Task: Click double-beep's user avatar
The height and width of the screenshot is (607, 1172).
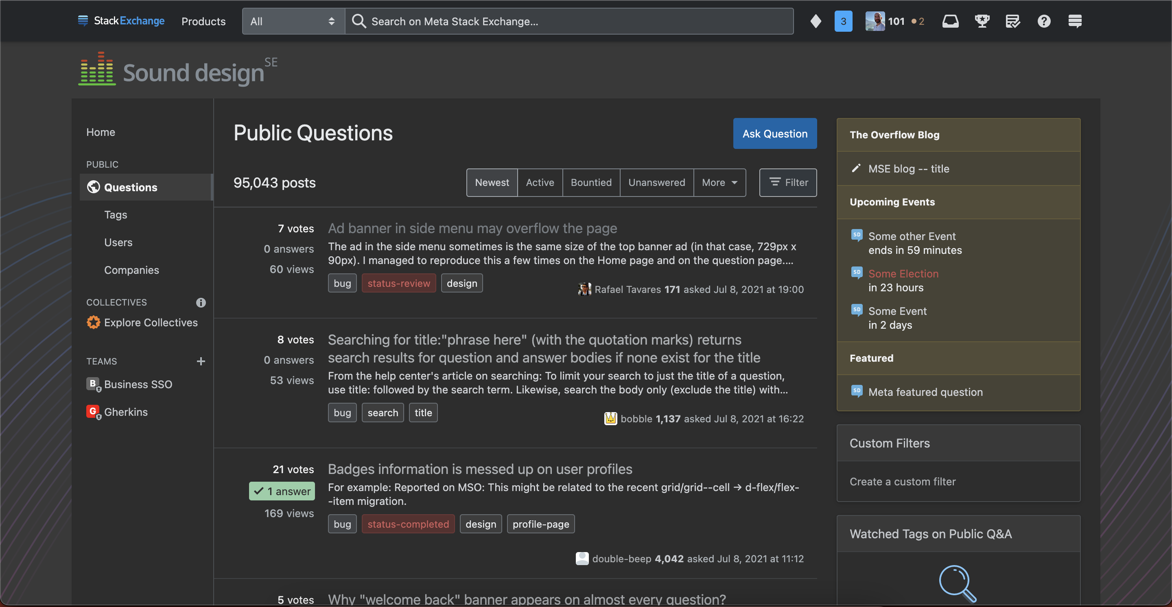Action: click(582, 558)
